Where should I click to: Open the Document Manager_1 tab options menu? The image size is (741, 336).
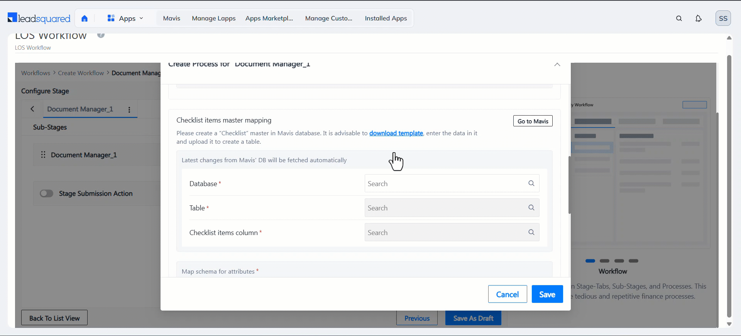129,110
